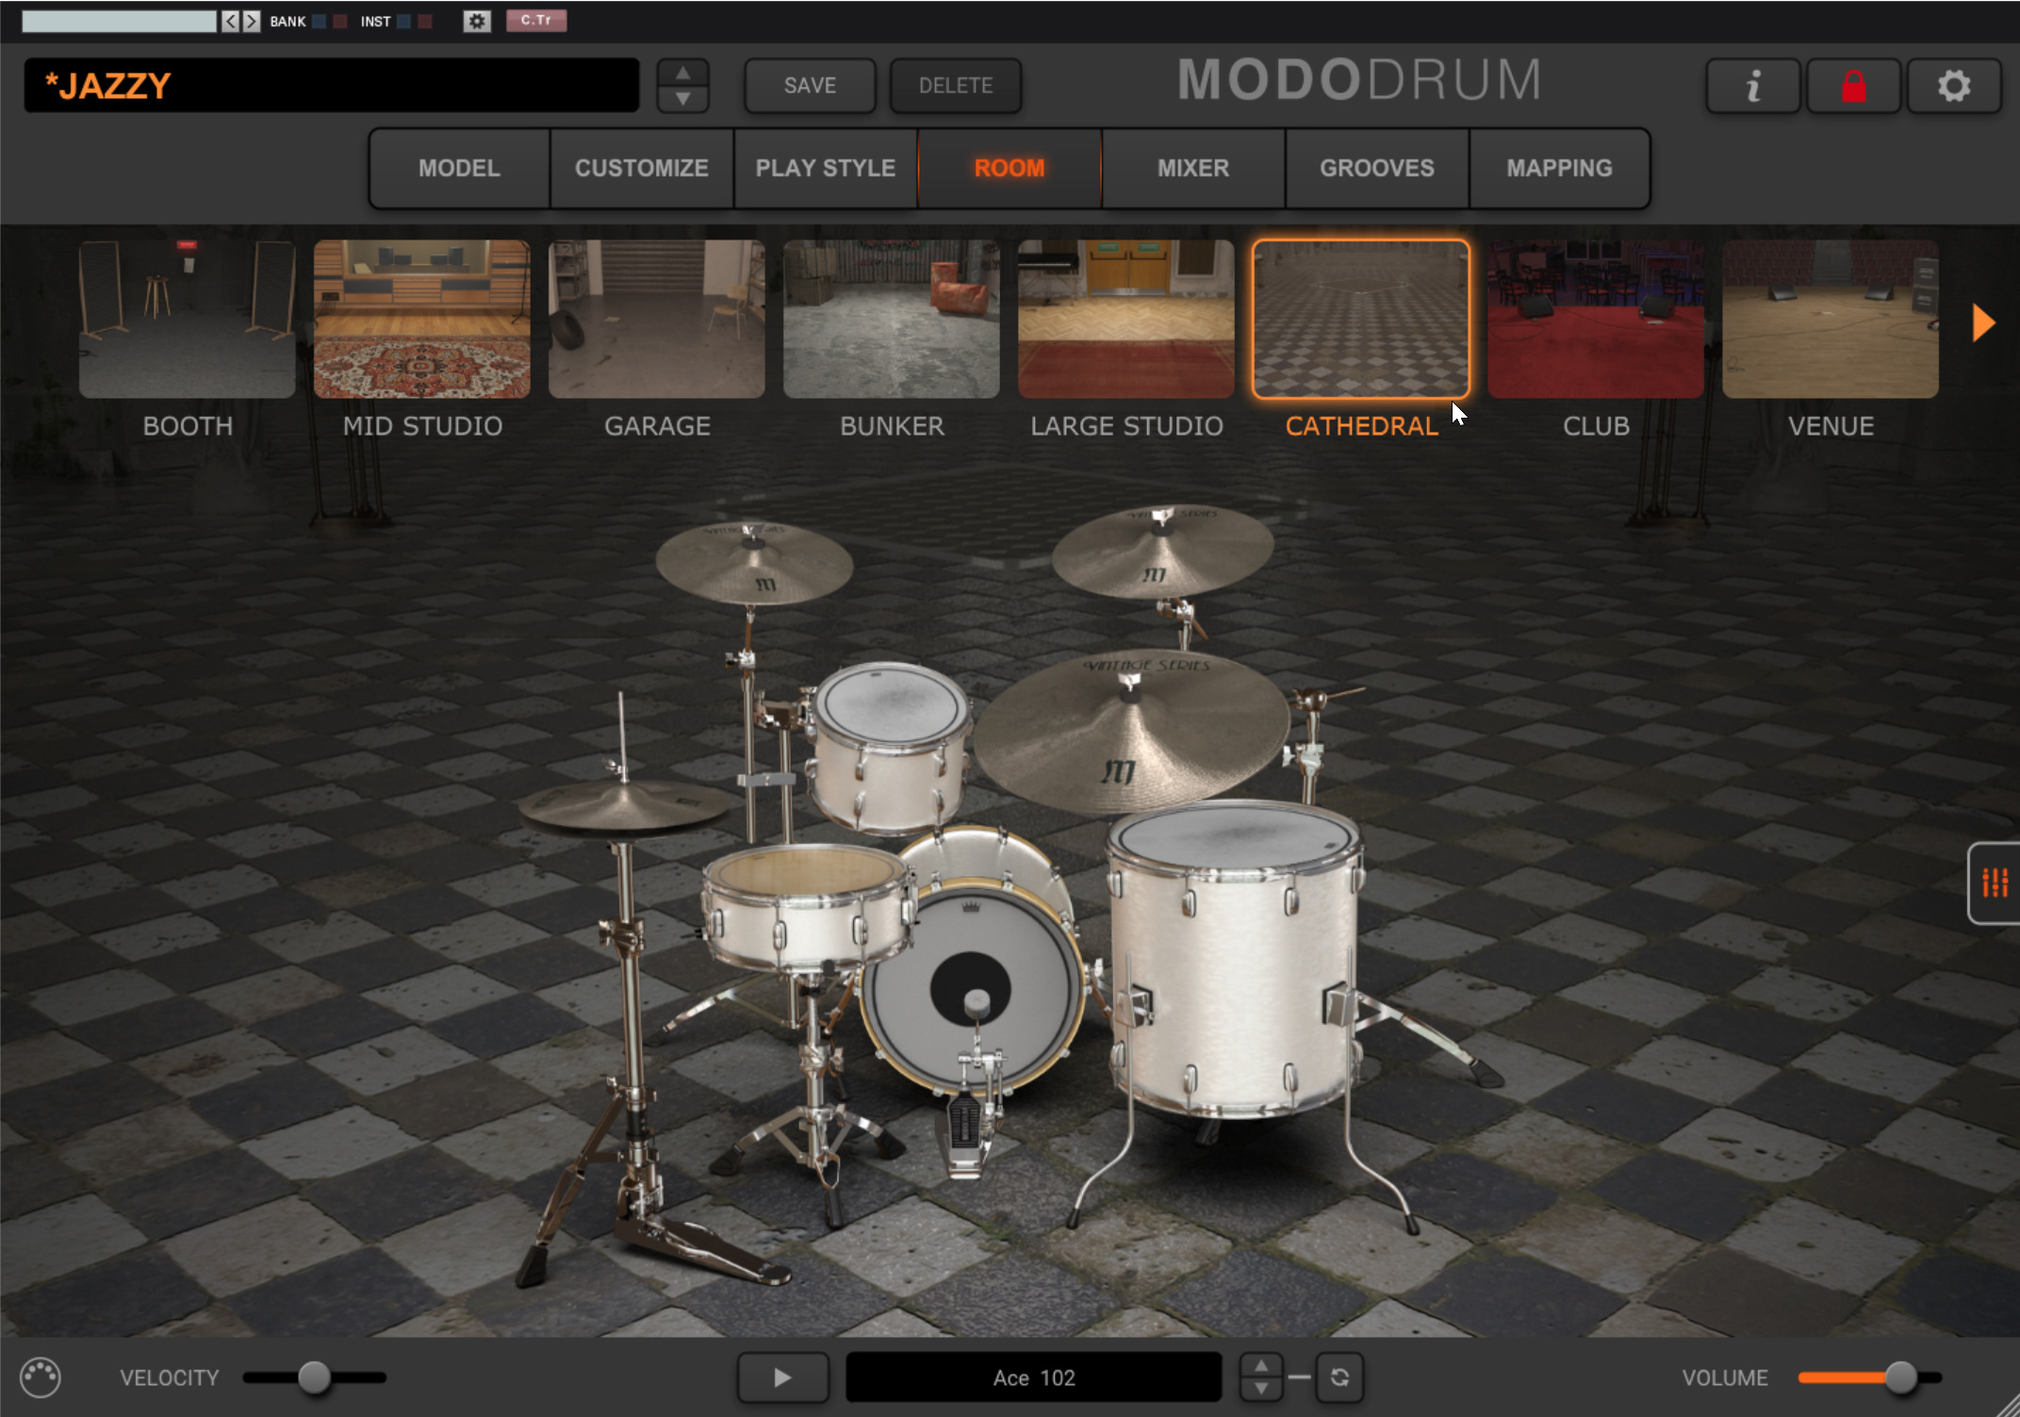Click the DELETE button

click(x=956, y=86)
